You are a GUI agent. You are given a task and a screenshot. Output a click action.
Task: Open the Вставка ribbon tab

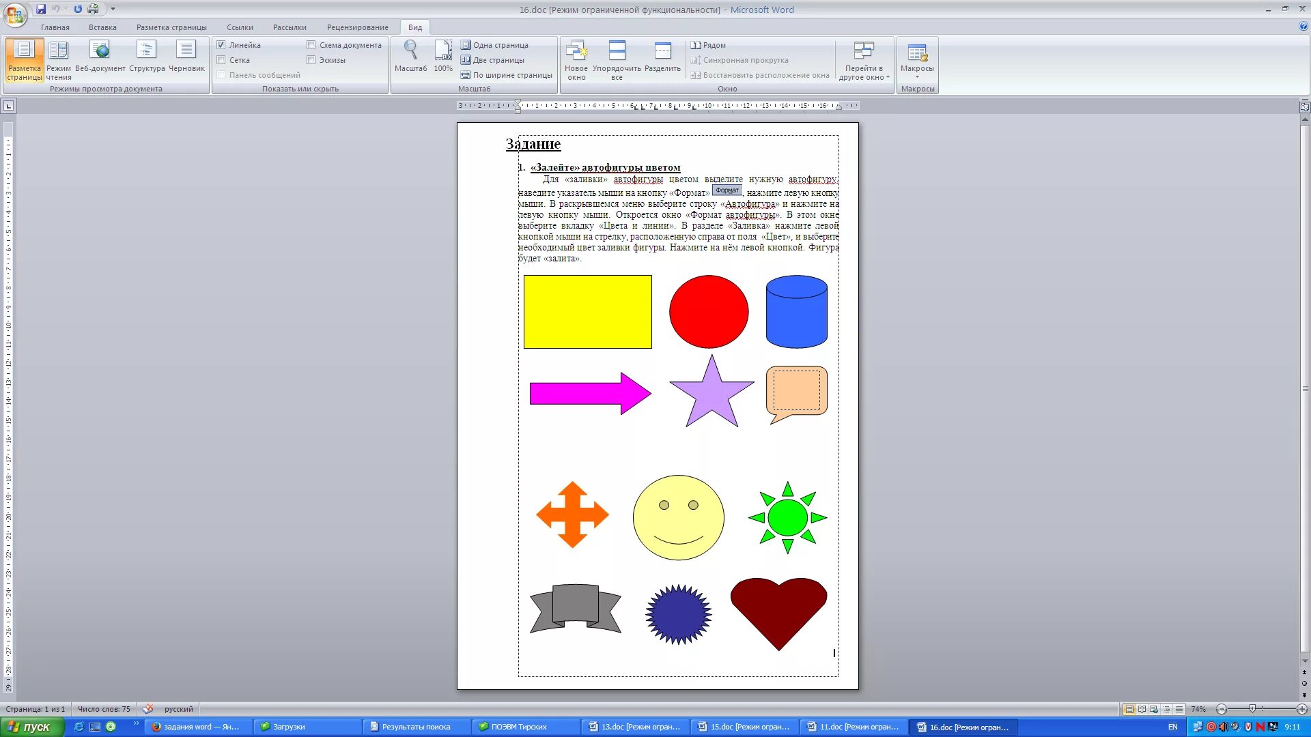102,27
